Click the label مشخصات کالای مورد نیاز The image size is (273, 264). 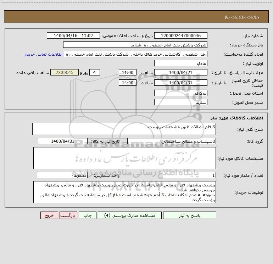pos(240,158)
